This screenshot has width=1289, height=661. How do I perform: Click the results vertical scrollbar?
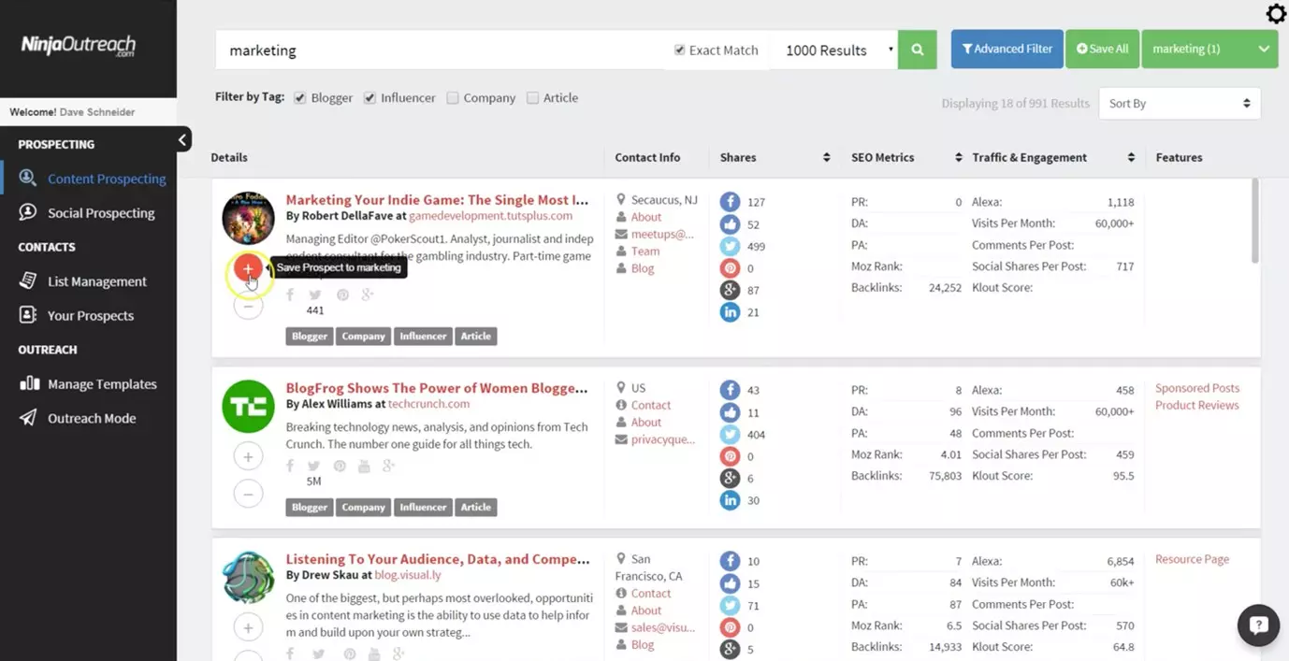point(1254,221)
